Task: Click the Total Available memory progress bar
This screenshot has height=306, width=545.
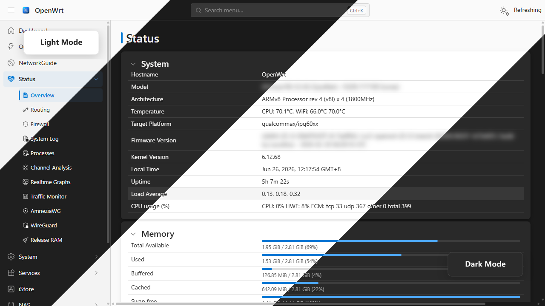Action: point(391,241)
